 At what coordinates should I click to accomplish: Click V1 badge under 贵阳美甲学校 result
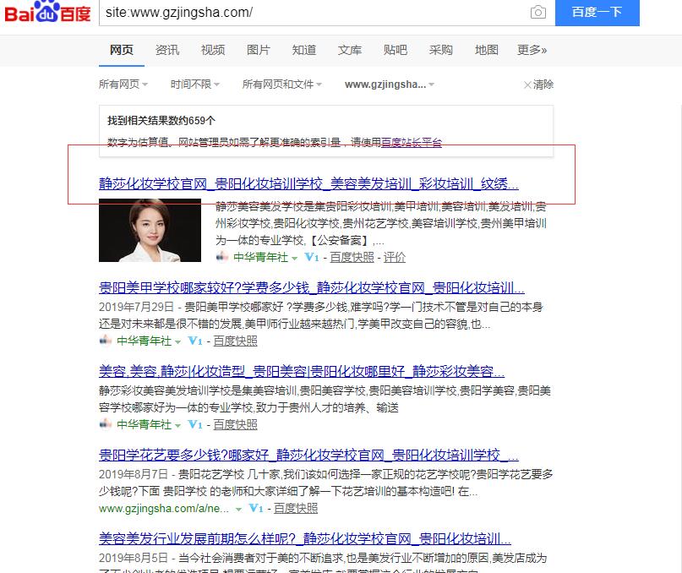[195, 341]
